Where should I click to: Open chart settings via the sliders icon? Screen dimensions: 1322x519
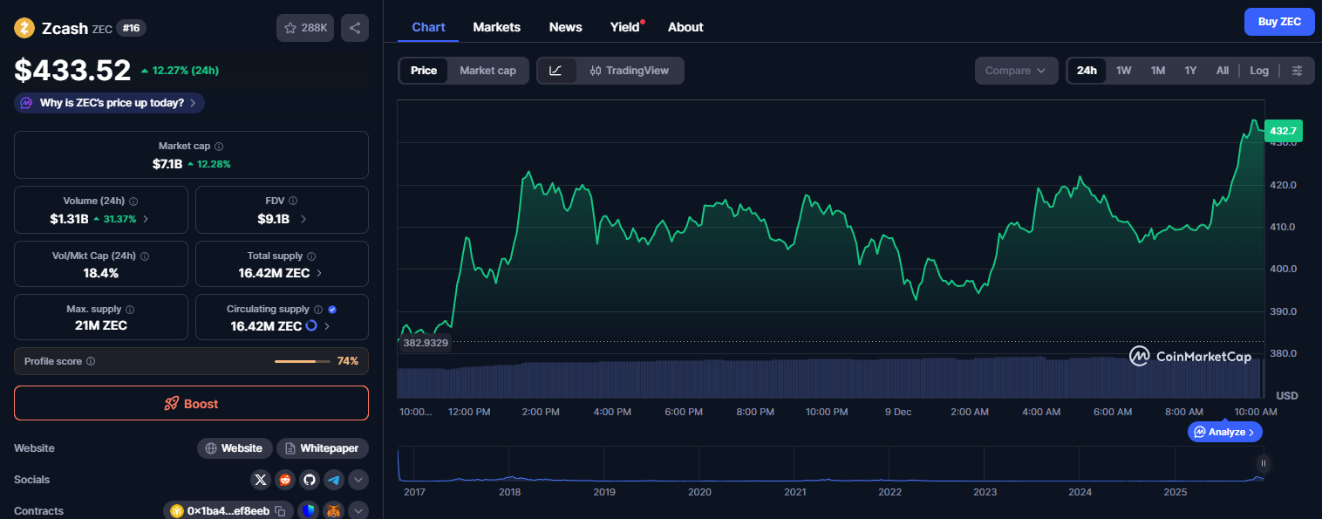point(1298,70)
